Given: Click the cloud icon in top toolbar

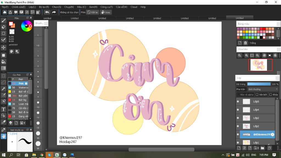Looking at the screenshot, I should (5, 12).
